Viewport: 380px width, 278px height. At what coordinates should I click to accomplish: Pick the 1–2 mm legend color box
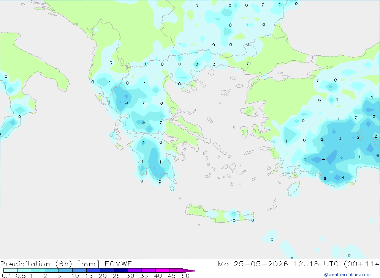[x=38, y=270]
